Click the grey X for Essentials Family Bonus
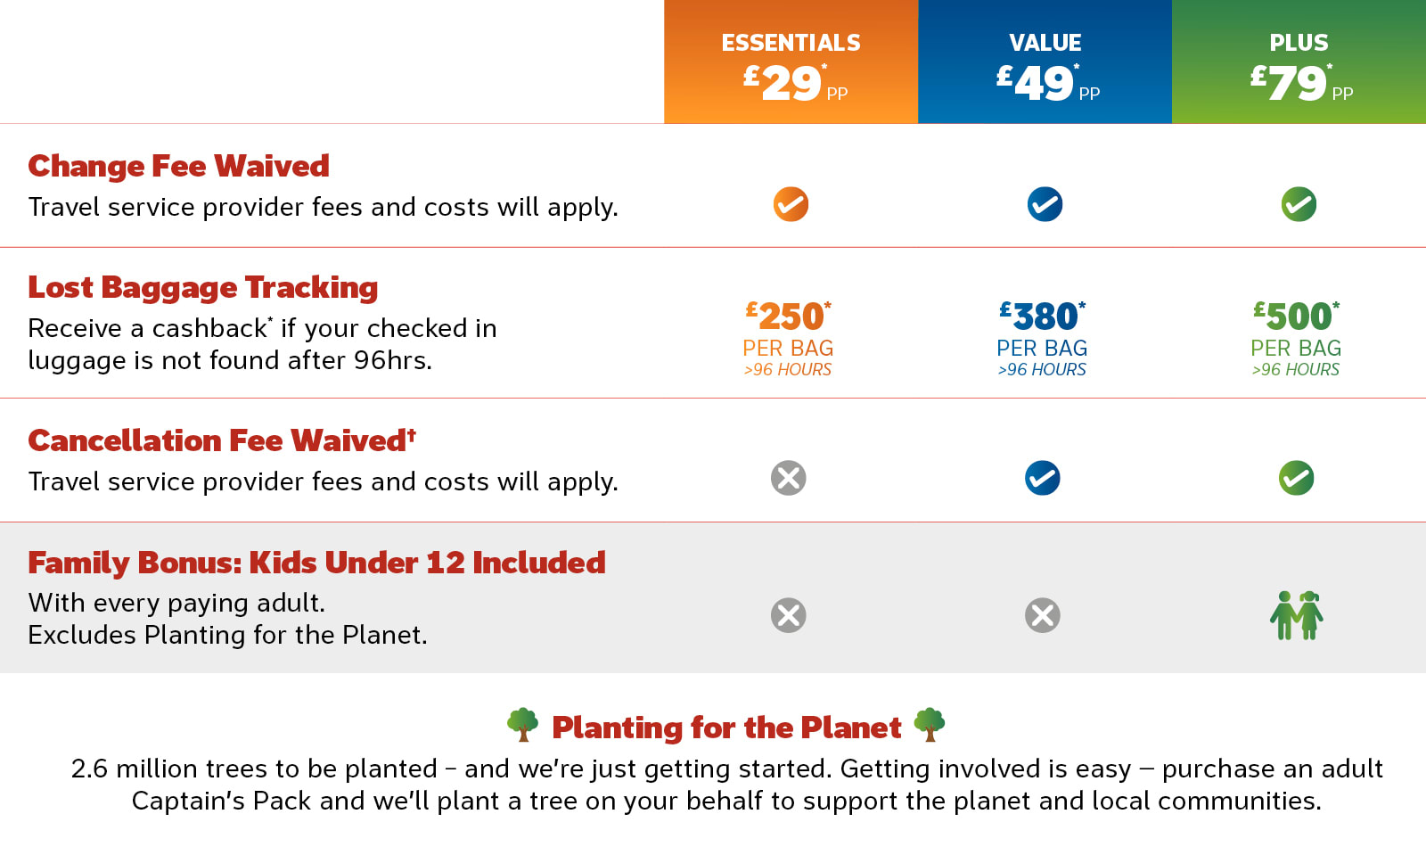The height and width of the screenshot is (847, 1426). [789, 615]
